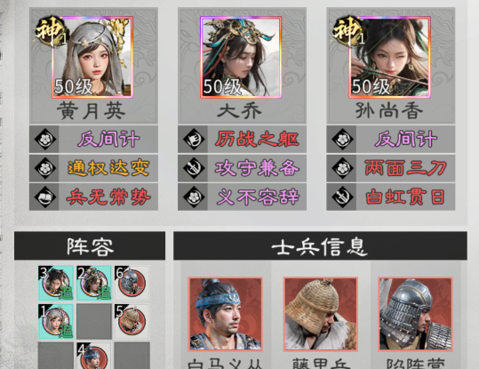479x369 pixels.
Task: Select formation slot 3 hero token
Action: tap(56, 283)
